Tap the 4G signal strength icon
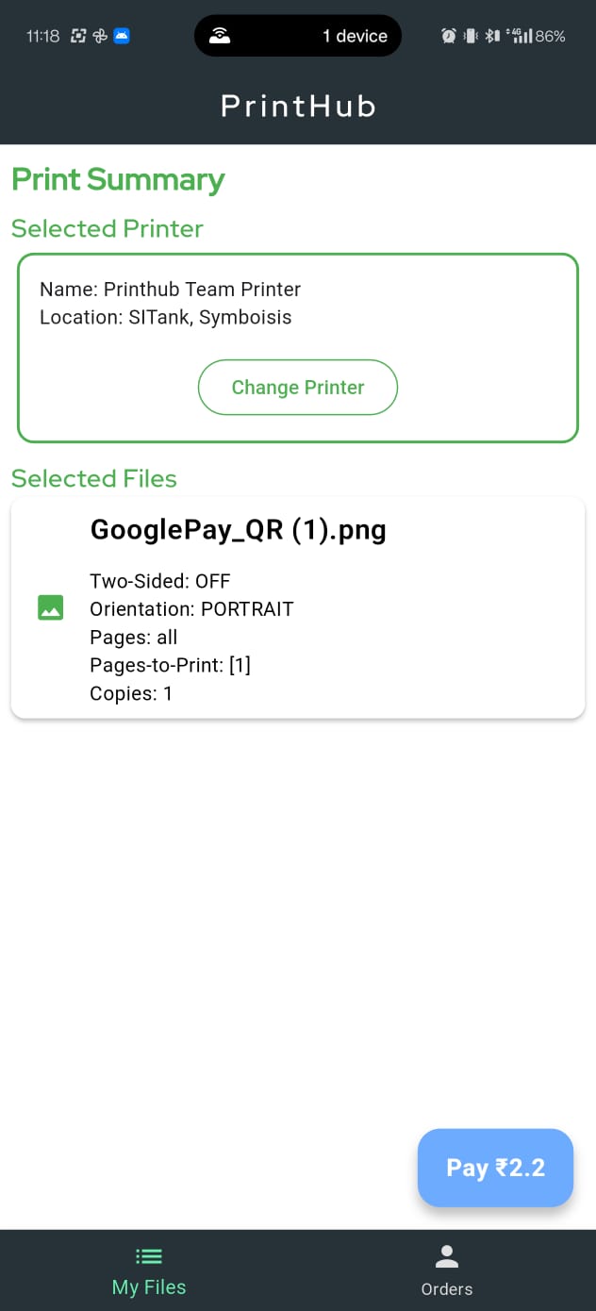The width and height of the screenshot is (596, 1311). 518,36
